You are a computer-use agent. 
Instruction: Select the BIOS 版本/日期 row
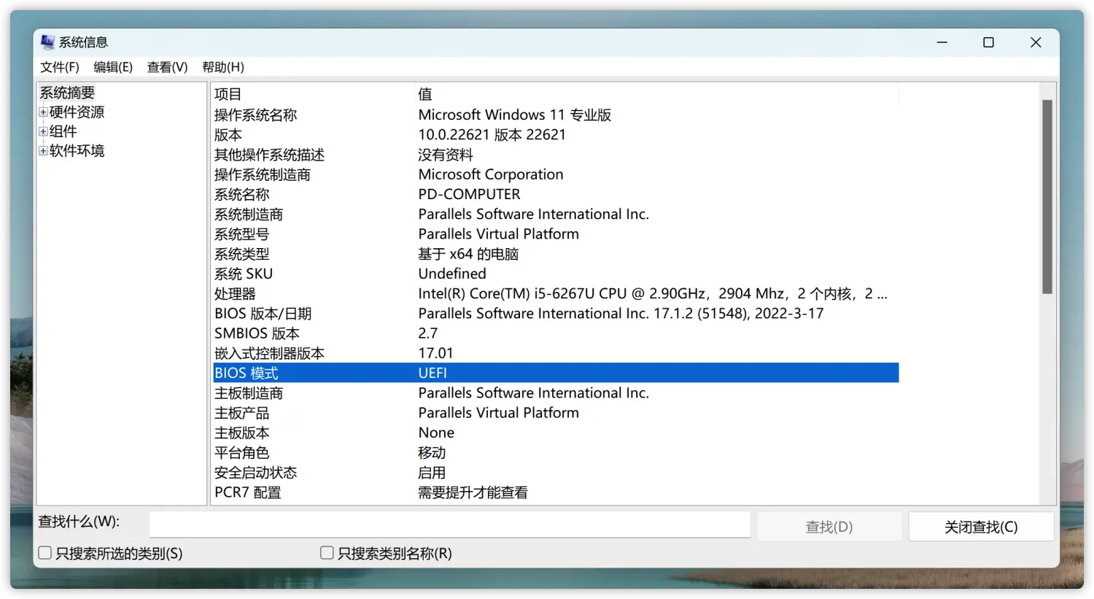pyautogui.click(x=556, y=314)
